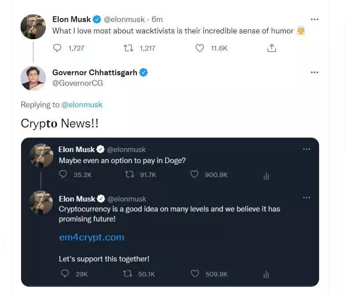Screen dimensions: 345x295
Task: Open the @GovernorCG handle
Action: 77,83
